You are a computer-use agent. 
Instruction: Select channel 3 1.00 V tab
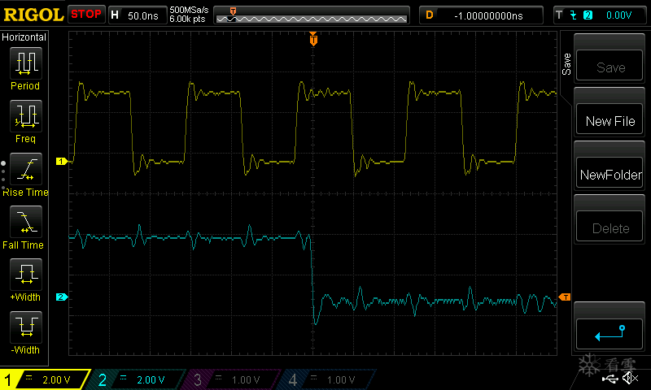click(x=233, y=379)
